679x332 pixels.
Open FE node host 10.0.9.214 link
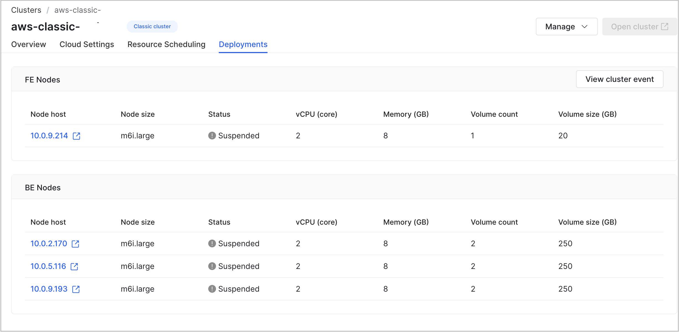(49, 136)
